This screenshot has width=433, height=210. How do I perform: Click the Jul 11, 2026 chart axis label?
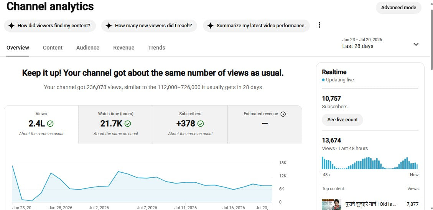pyautogui.click(x=186, y=208)
